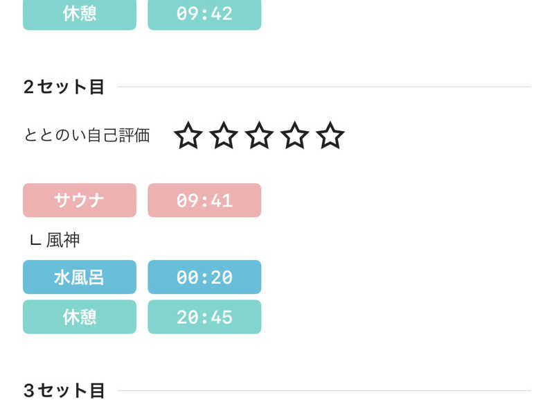
Task: Set the ととのい rating to three stars
Action: click(259, 136)
